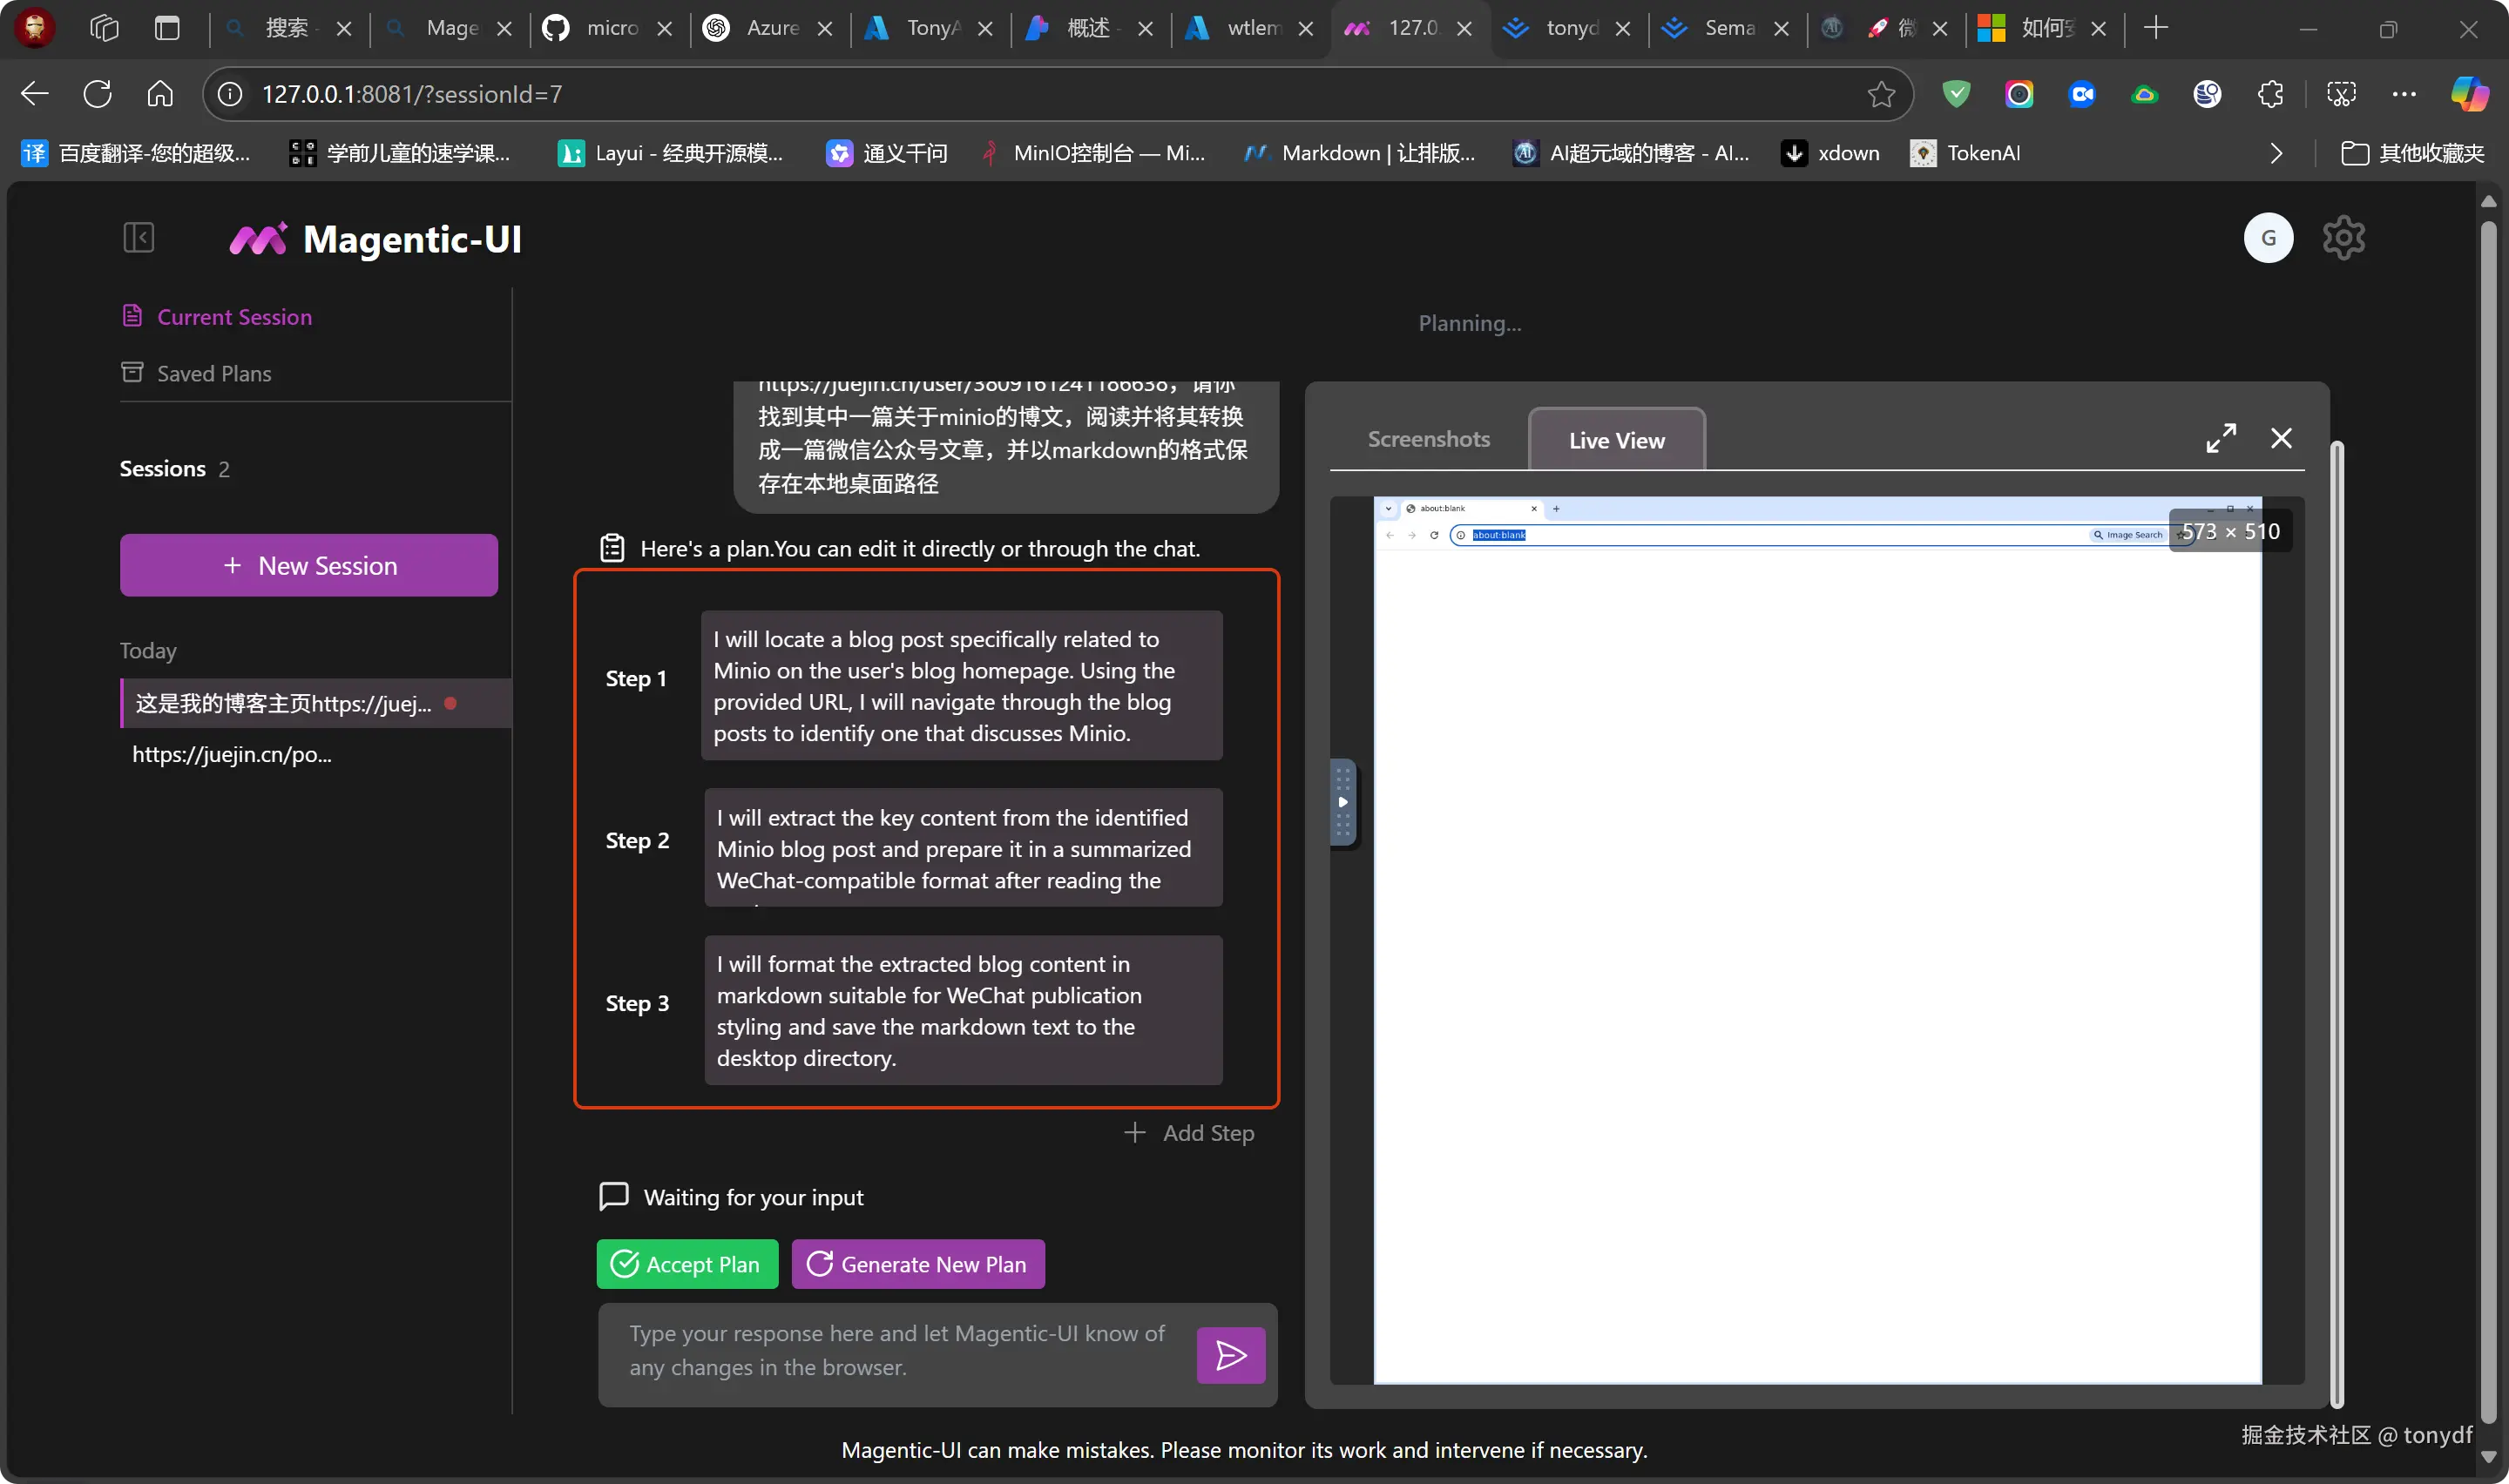Select the https://juejin.cn/po... session
This screenshot has width=2509, height=1484.
pyautogui.click(x=232, y=754)
